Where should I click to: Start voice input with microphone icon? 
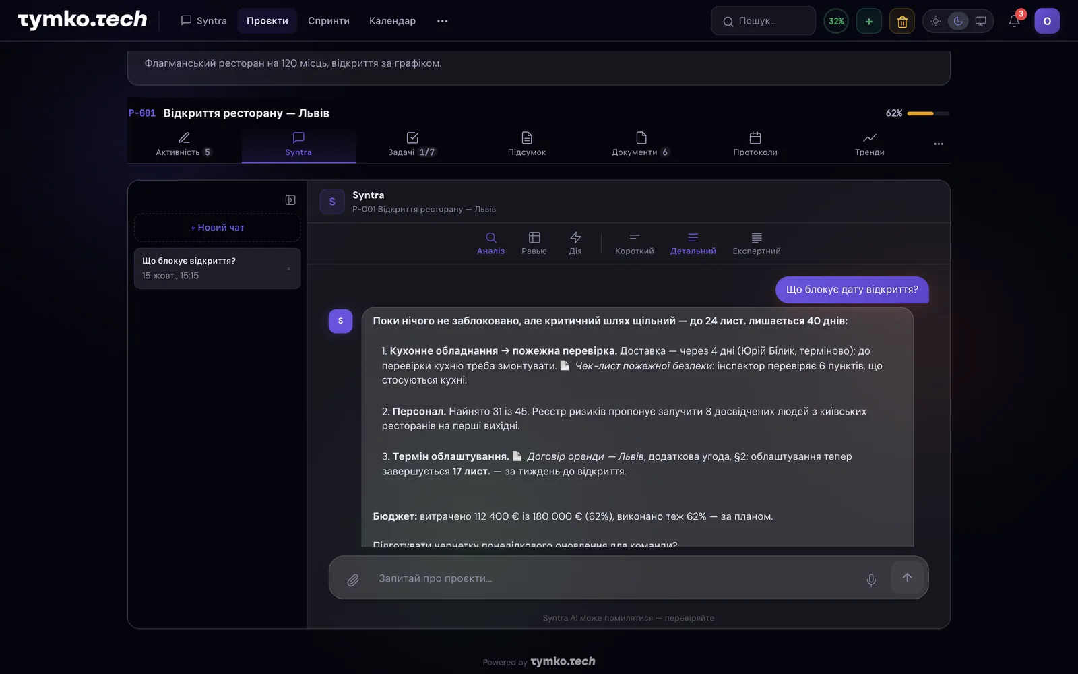pyautogui.click(x=871, y=580)
